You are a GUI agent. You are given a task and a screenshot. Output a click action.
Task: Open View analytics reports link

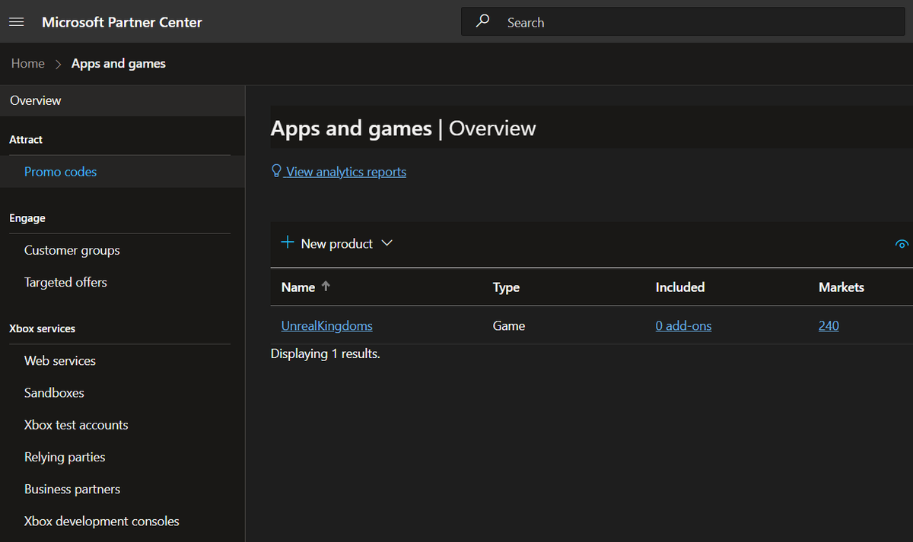pyautogui.click(x=346, y=172)
